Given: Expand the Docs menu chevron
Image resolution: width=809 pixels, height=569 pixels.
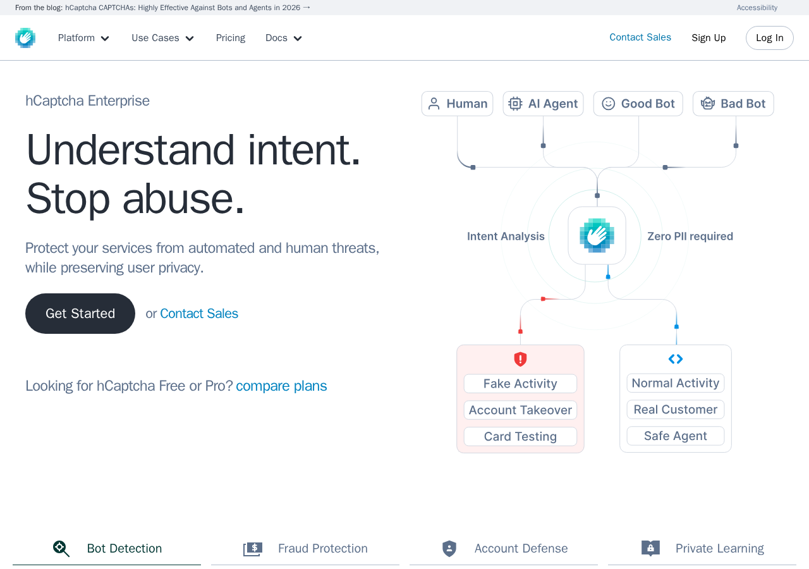Looking at the screenshot, I should 298,39.
